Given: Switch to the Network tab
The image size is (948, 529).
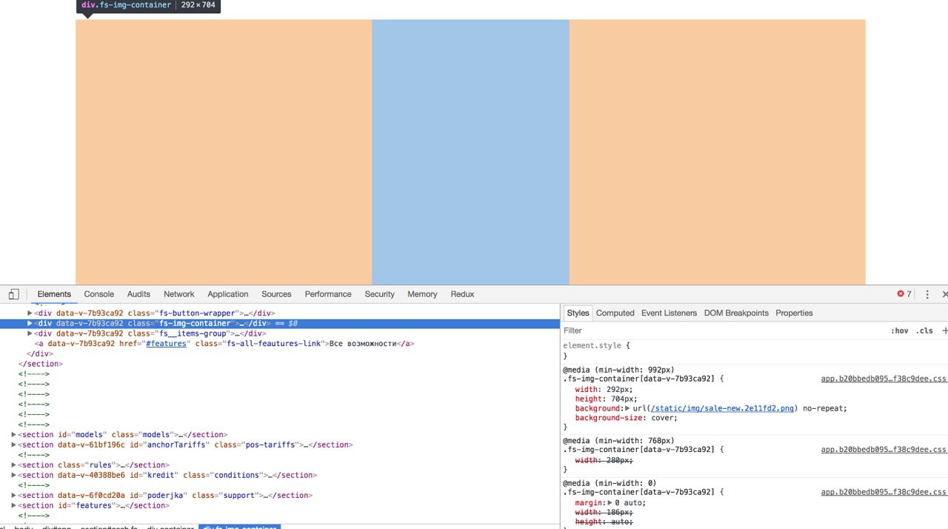Looking at the screenshot, I should tap(179, 294).
